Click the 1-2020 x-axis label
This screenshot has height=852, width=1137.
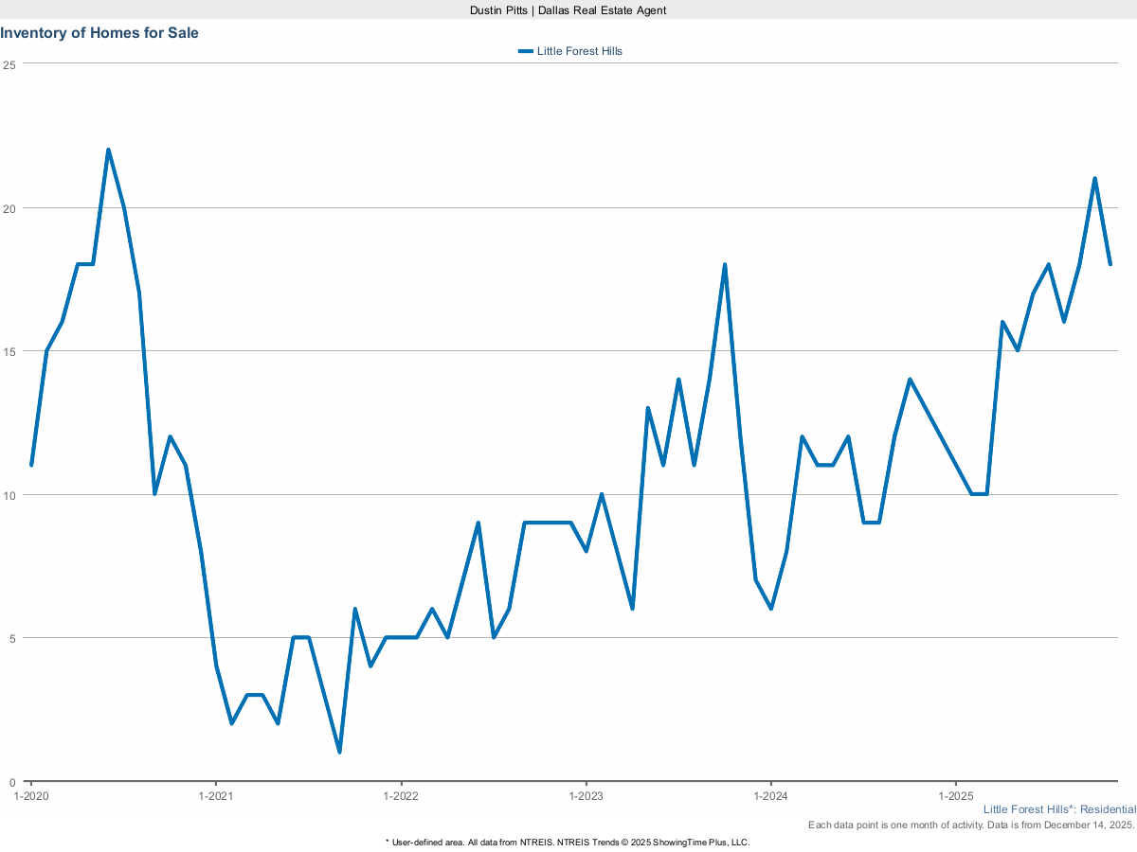click(31, 796)
